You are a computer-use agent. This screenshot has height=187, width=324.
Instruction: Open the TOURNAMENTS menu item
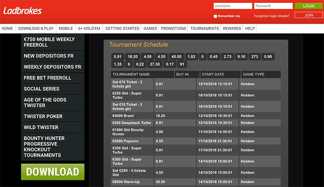[205, 28]
